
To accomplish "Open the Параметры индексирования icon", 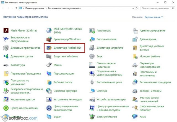I will point(135,65).
